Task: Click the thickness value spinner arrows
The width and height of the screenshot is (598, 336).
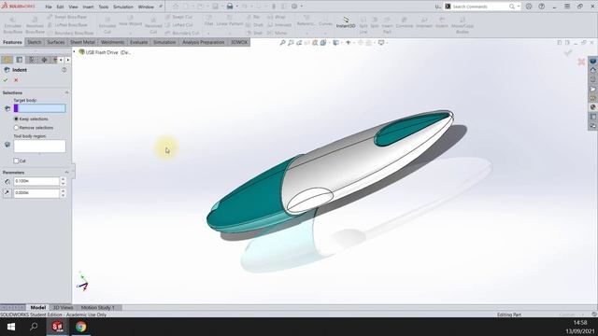Action: point(63,181)
